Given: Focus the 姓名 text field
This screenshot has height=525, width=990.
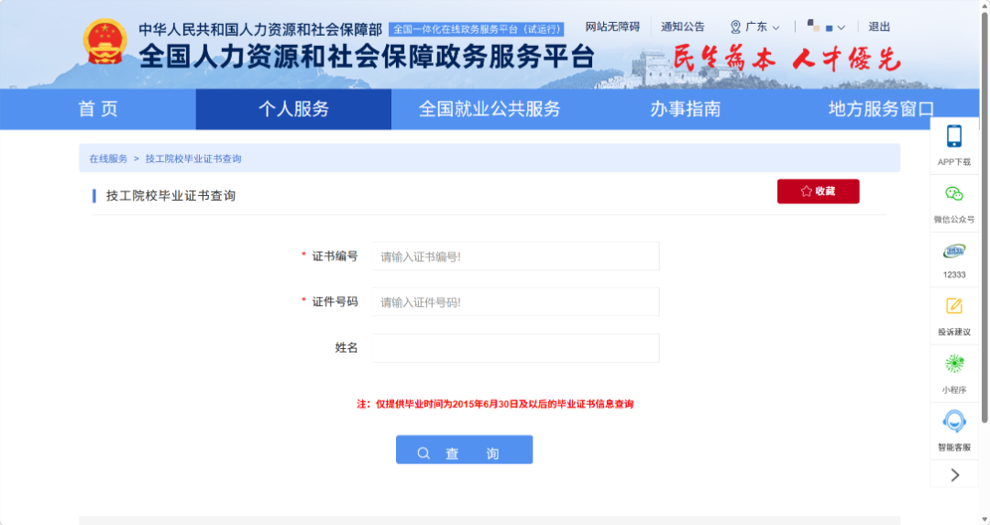Looking at the screenshot, I should coord(515,348).
